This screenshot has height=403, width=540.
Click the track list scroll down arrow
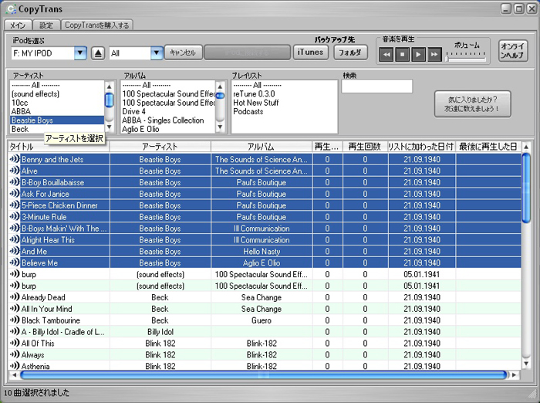[x=526, y=364]
